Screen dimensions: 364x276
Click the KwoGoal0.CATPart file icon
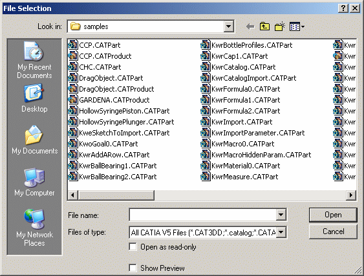tap(73, 144)
